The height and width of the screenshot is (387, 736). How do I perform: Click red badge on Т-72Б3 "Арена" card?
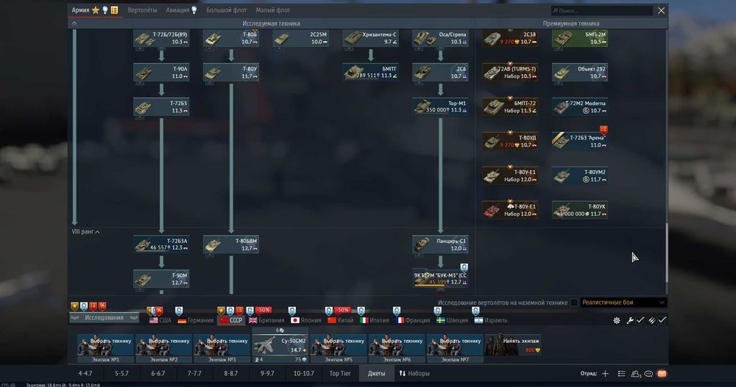point(604,129)
